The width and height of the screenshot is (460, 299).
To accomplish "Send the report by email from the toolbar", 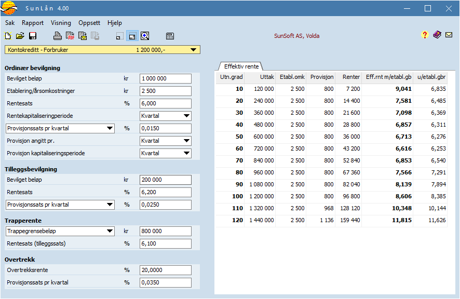I will coord(83,36).
